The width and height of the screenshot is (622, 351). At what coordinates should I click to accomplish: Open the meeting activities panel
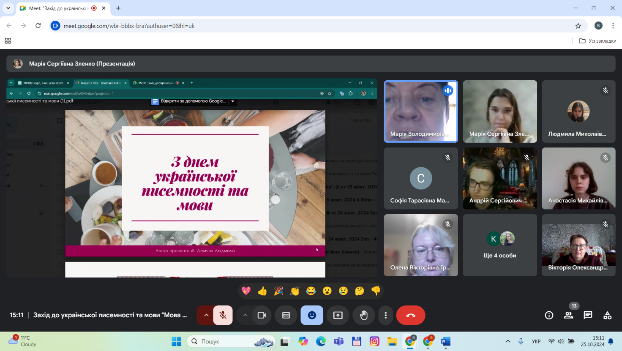[x=607, y=315]
